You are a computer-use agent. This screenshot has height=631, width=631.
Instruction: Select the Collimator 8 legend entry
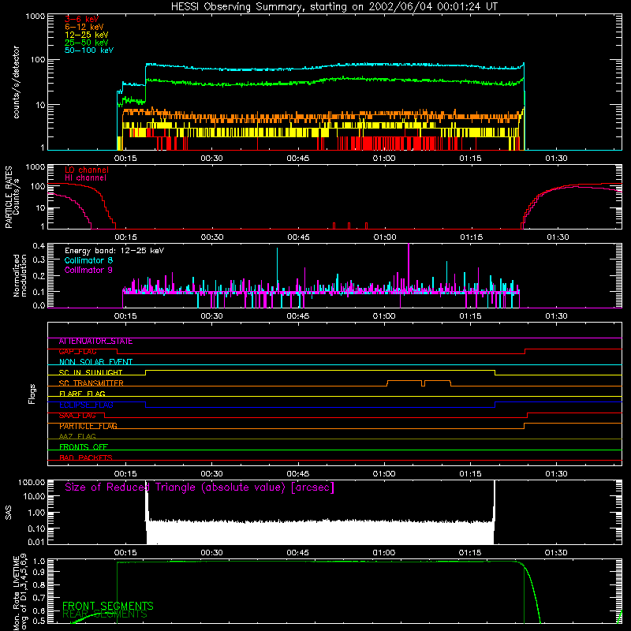click(88, 260)
